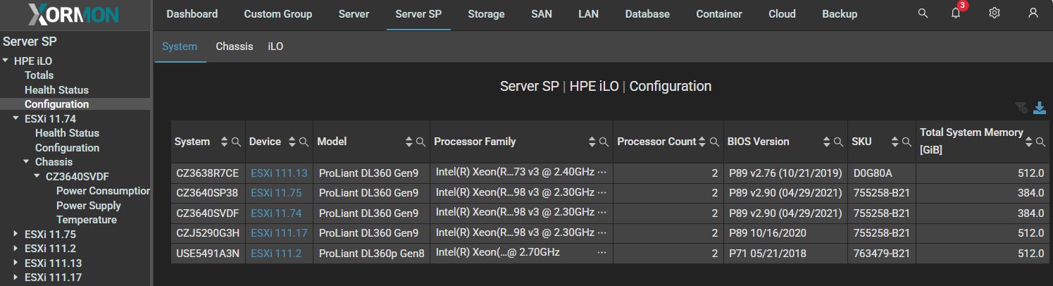Search within the SKU column
The image size is (1053, 286).
[906, 142]
